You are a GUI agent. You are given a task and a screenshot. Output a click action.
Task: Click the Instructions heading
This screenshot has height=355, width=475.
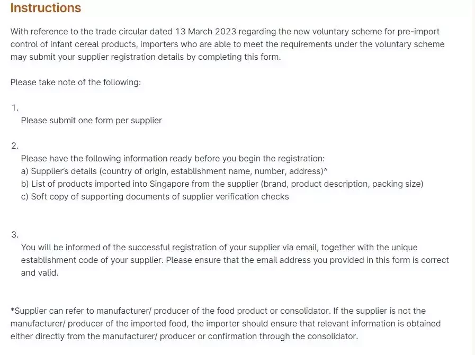tap(46, 8)
